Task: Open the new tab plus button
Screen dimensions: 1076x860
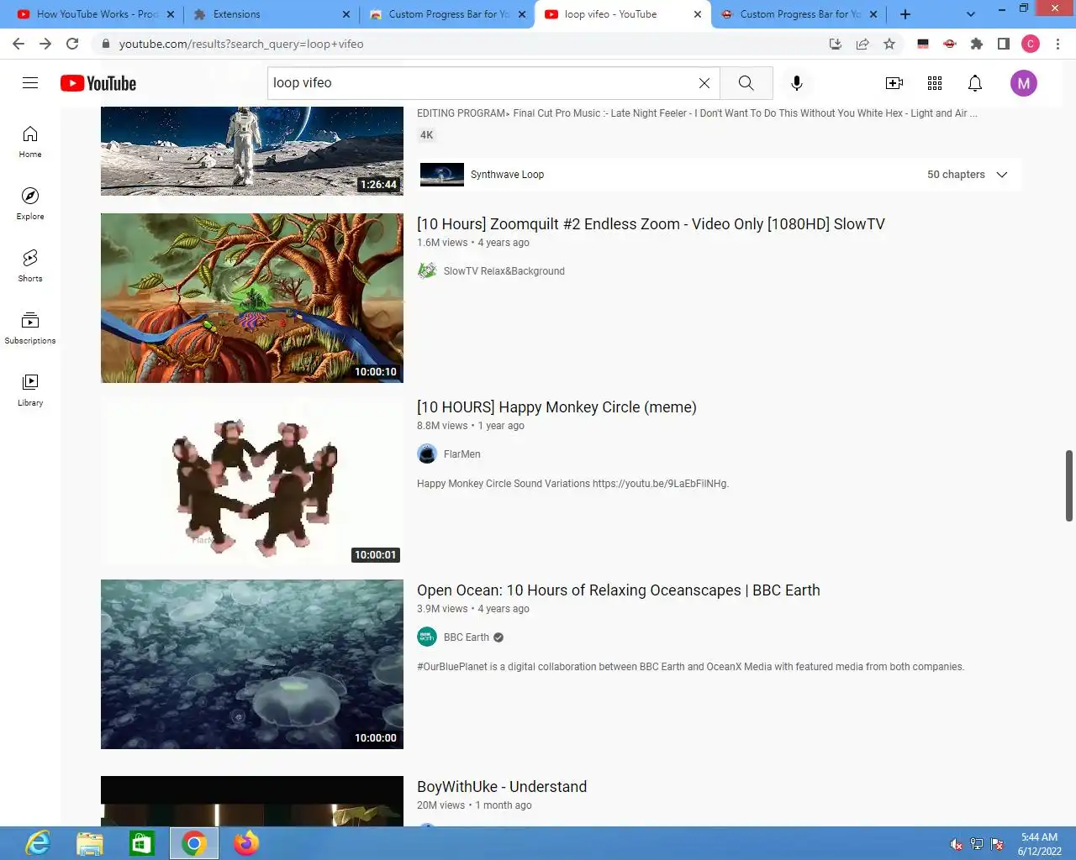Action: pyautogui.click(x=905, y=14)
